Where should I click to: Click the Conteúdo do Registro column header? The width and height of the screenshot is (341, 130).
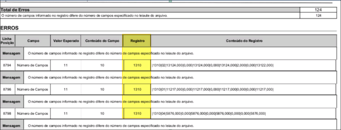(245, 41)
